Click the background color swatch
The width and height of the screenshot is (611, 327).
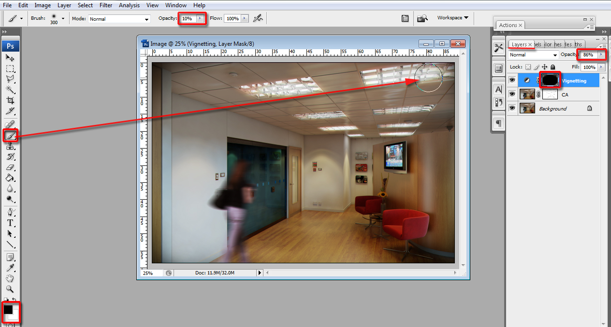pos(15,315)
